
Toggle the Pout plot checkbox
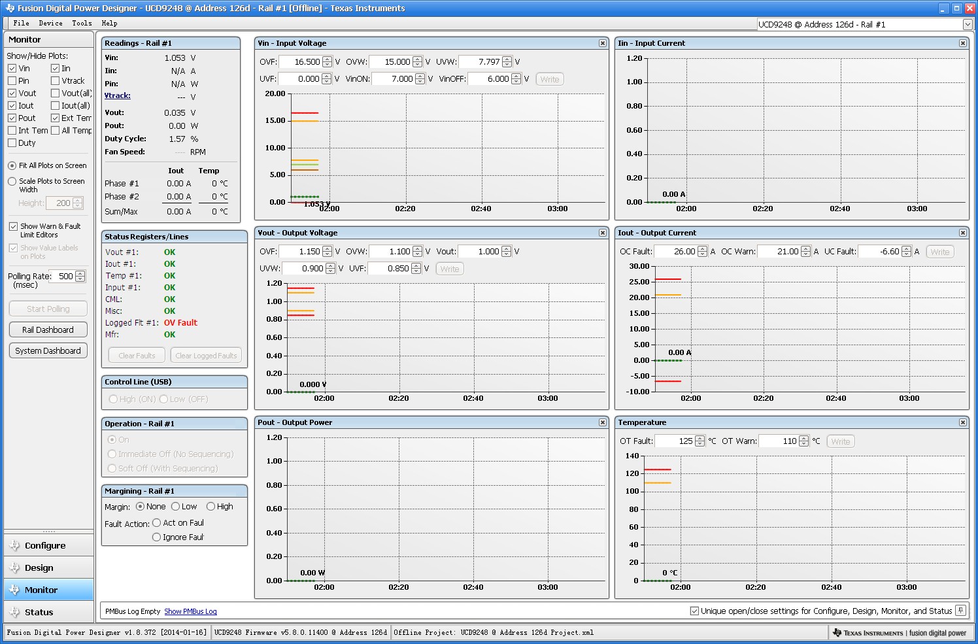12,118
